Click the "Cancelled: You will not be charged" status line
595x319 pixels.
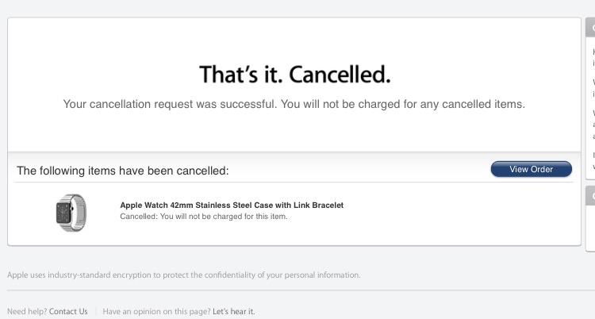[x=203, y=216]
